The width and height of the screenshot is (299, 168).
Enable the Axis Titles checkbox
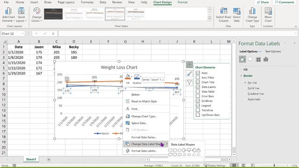coord(198,77)
